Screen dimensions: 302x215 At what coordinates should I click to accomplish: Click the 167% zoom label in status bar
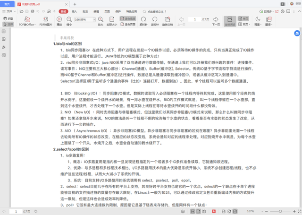click(251, 211)
